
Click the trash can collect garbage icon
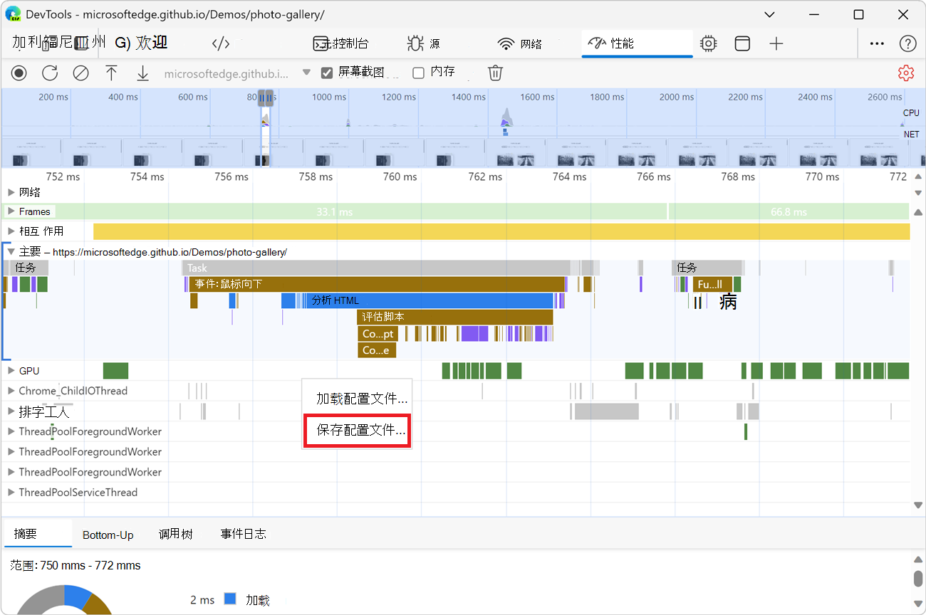coord(496,73)
